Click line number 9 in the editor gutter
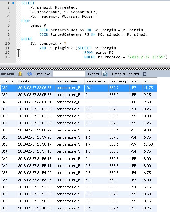The height and width of the screenshot is (213, 170). pyautogui.click(x=8, y=39)
